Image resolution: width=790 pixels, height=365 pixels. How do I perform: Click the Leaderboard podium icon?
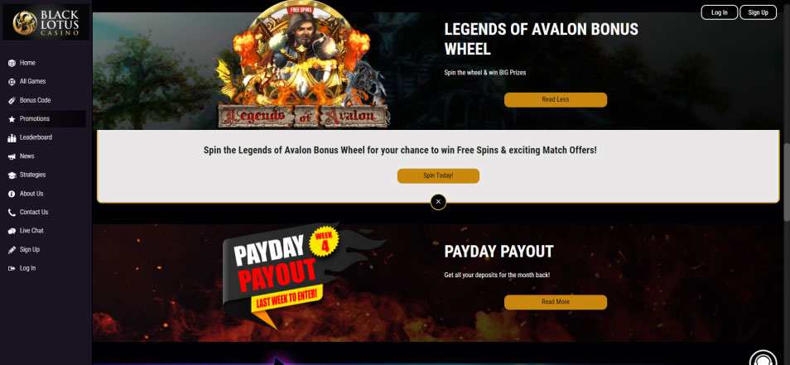coord(12,137)
